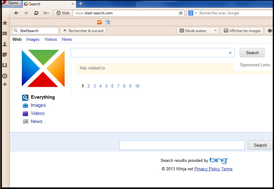Open a new tab with the plus button
The image size is (274, 189).
(80, 3)
